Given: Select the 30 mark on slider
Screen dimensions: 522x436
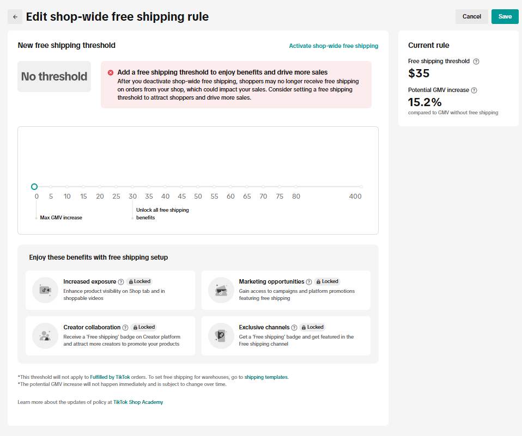Looking at the screenshot, I should point(132,187).
